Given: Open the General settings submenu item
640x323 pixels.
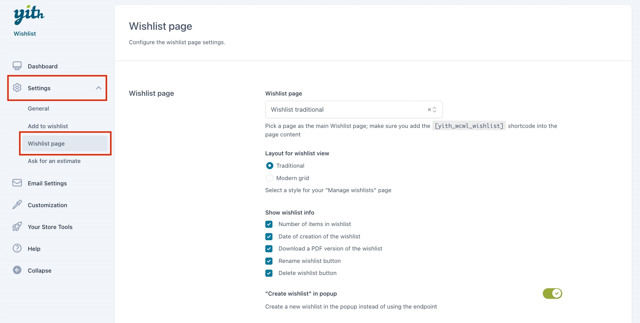Looking at the screenshot, I should click(x=38, y=108).
